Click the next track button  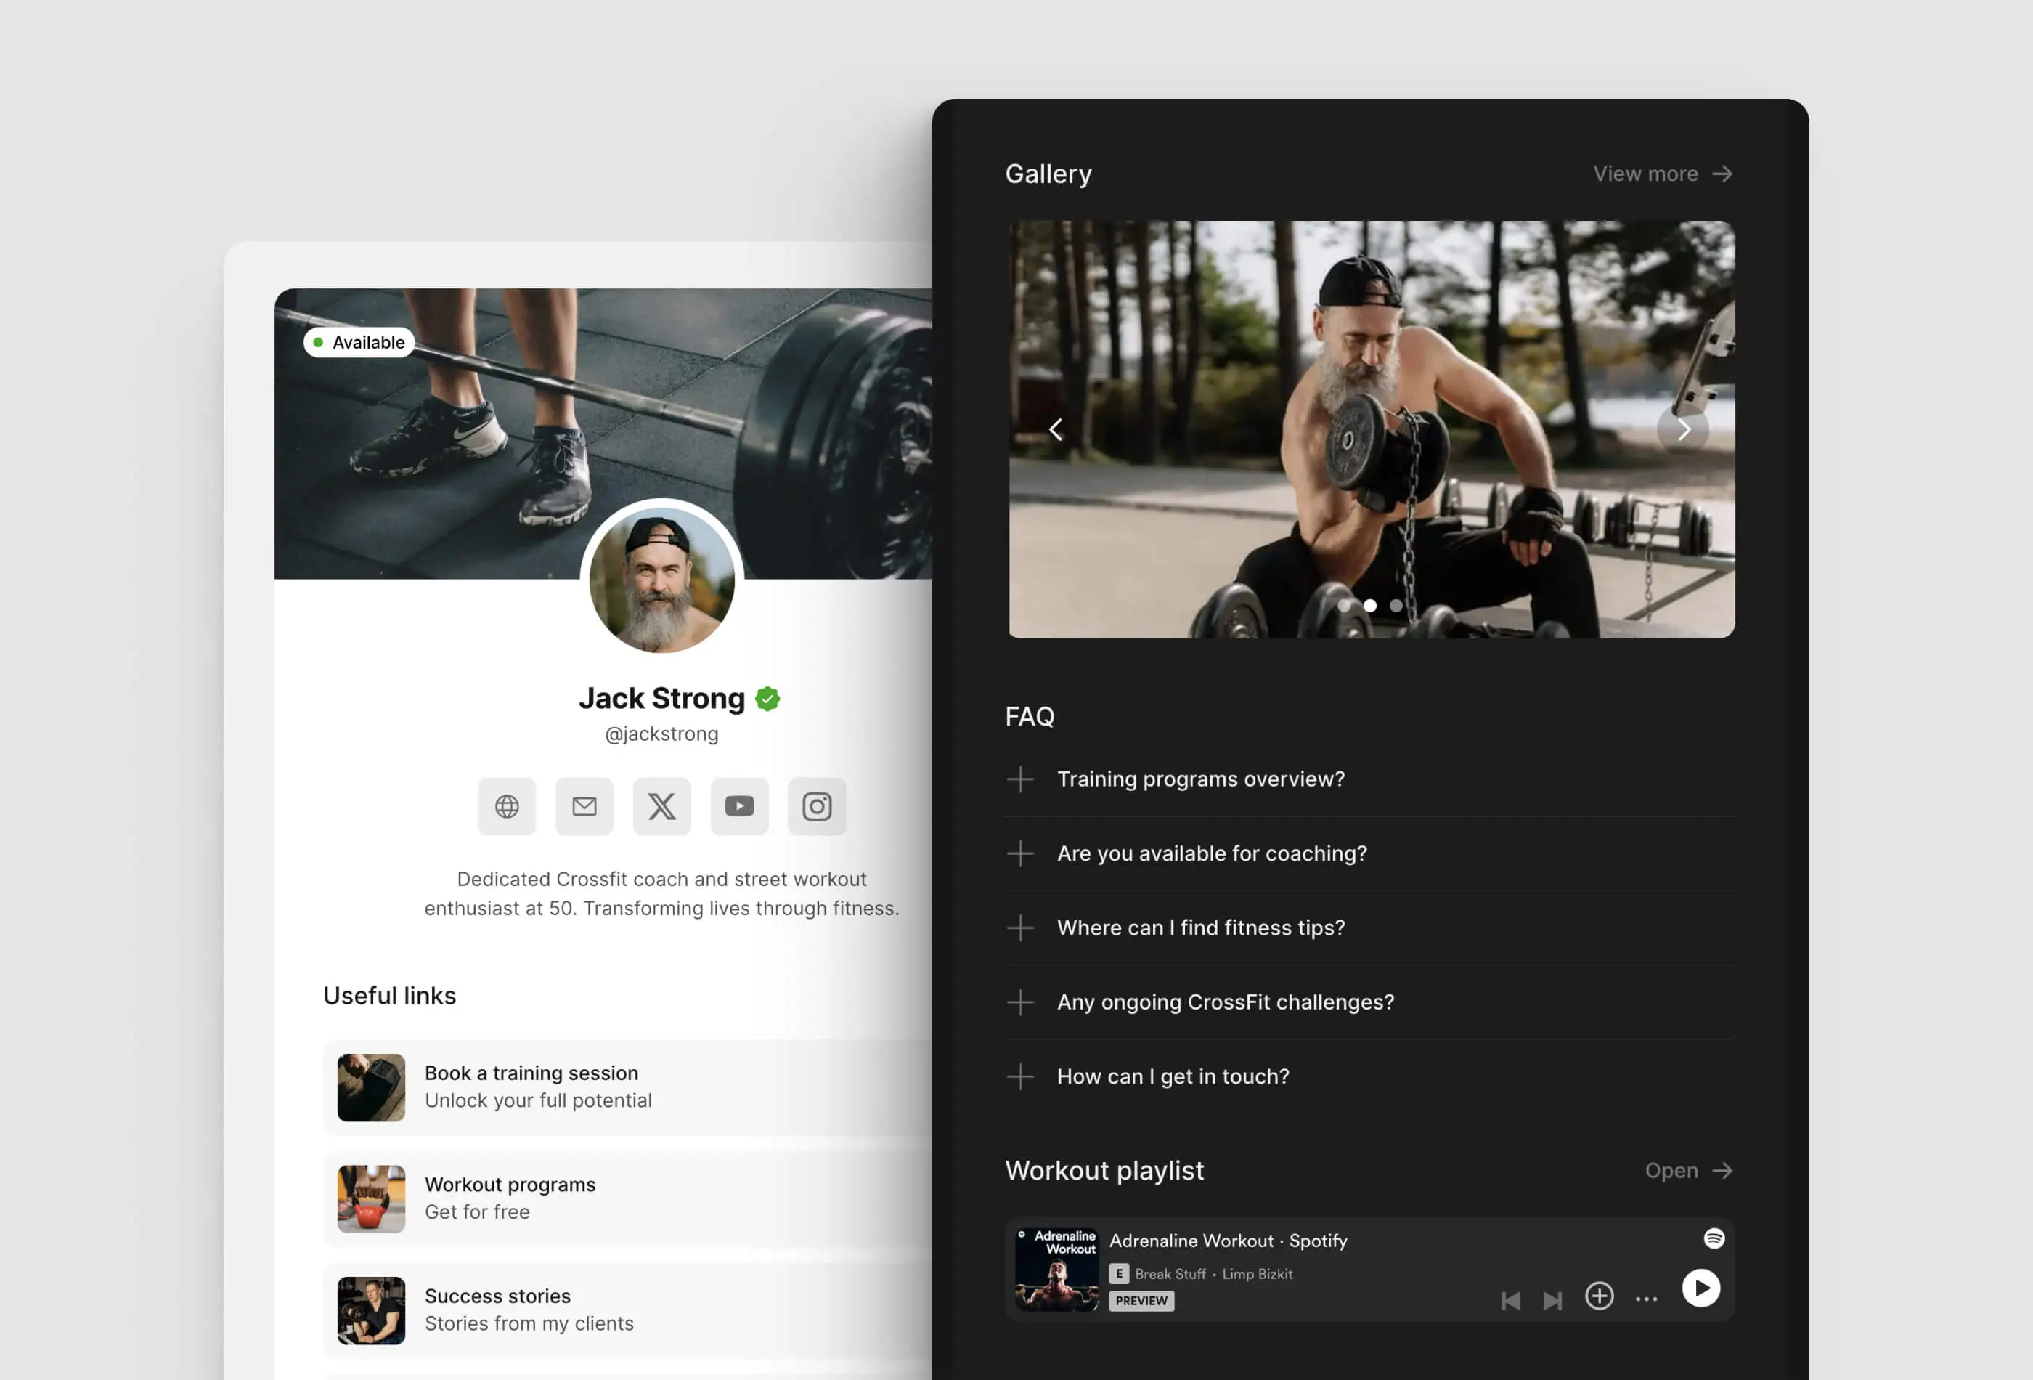(x=1553, y=1294)
